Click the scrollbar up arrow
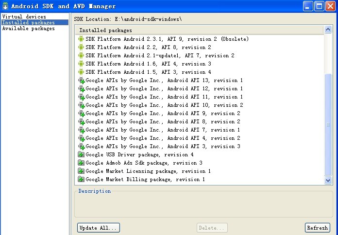The width and height of the screenshot is (338, 235). (x=328, y=29)
